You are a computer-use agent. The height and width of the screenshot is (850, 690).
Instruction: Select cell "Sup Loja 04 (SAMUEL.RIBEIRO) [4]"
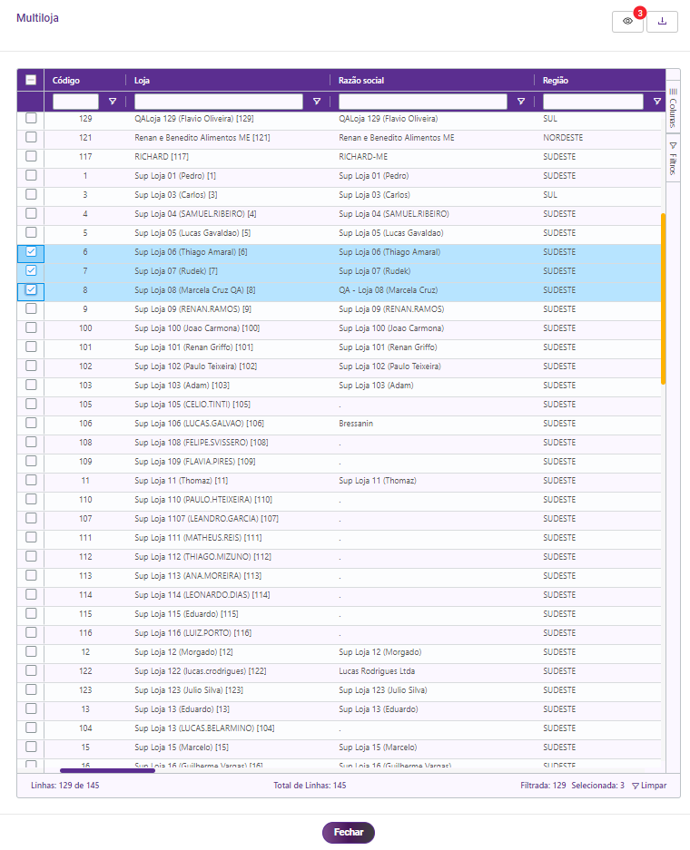coord(195,213)
